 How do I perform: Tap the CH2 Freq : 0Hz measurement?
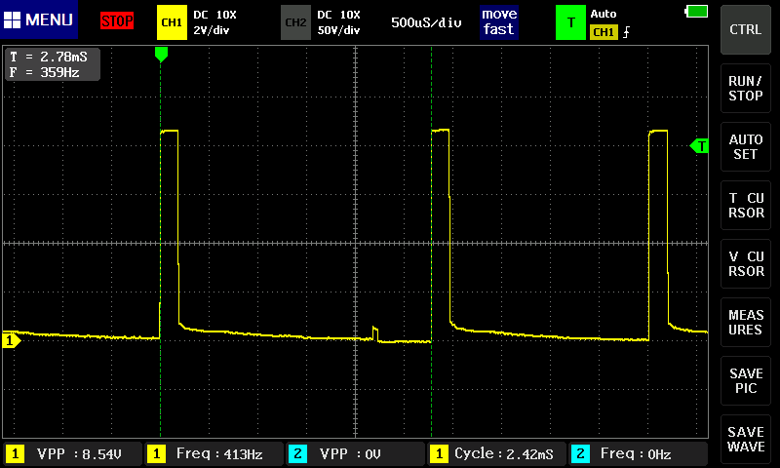pyautogui.click(x=639, y=453)
